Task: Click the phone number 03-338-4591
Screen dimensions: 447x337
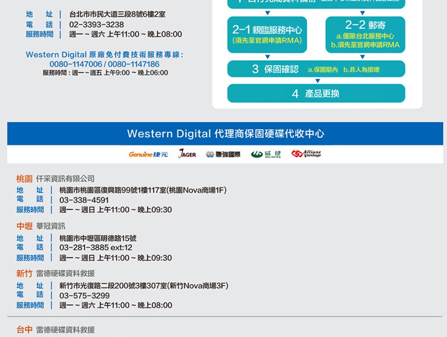Action: click(84, 200)
